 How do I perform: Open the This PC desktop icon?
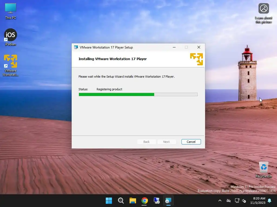coord(11,11)
